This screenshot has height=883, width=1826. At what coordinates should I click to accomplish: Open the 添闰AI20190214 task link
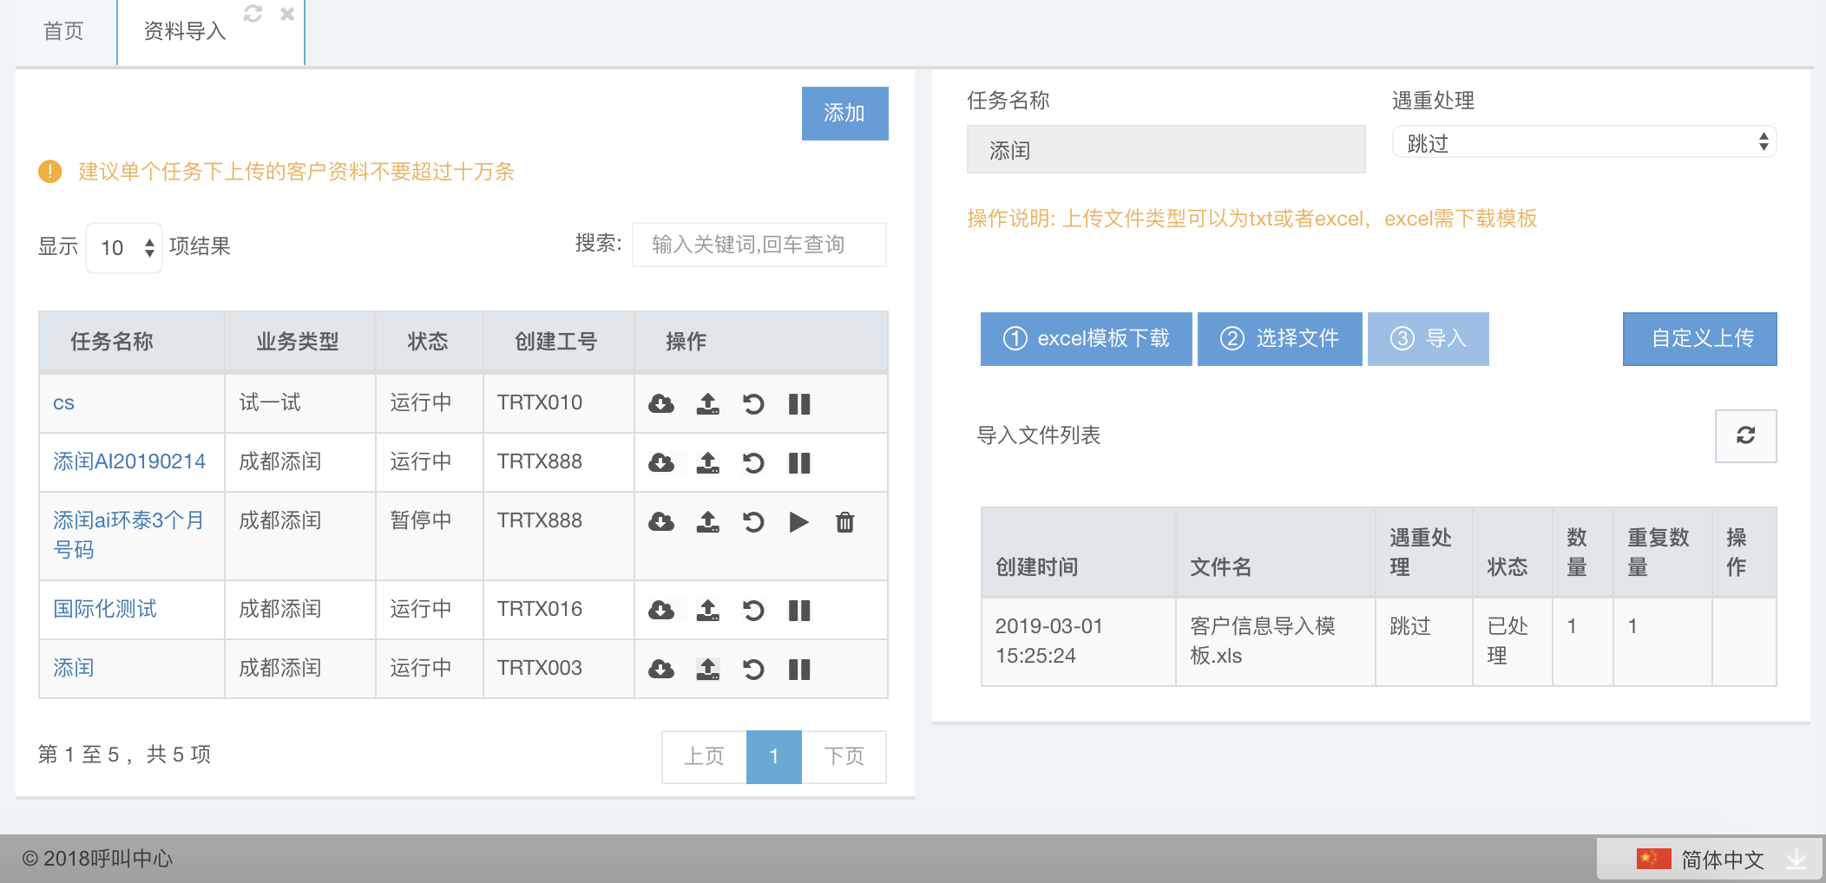[129, 461]
